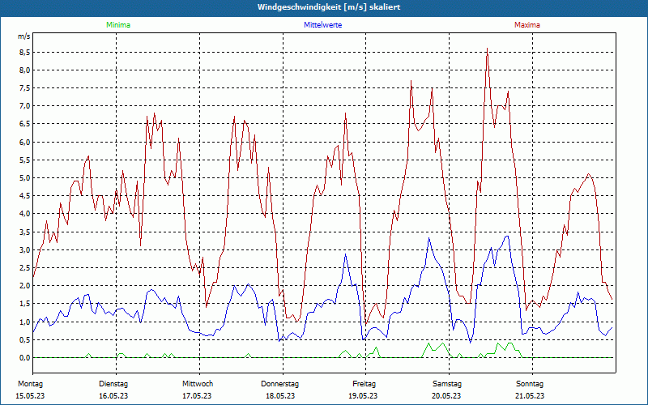The width and height of the screenshot is (648, 405).
Task: Click the 5,0 y-axis value
Action: 25,178
